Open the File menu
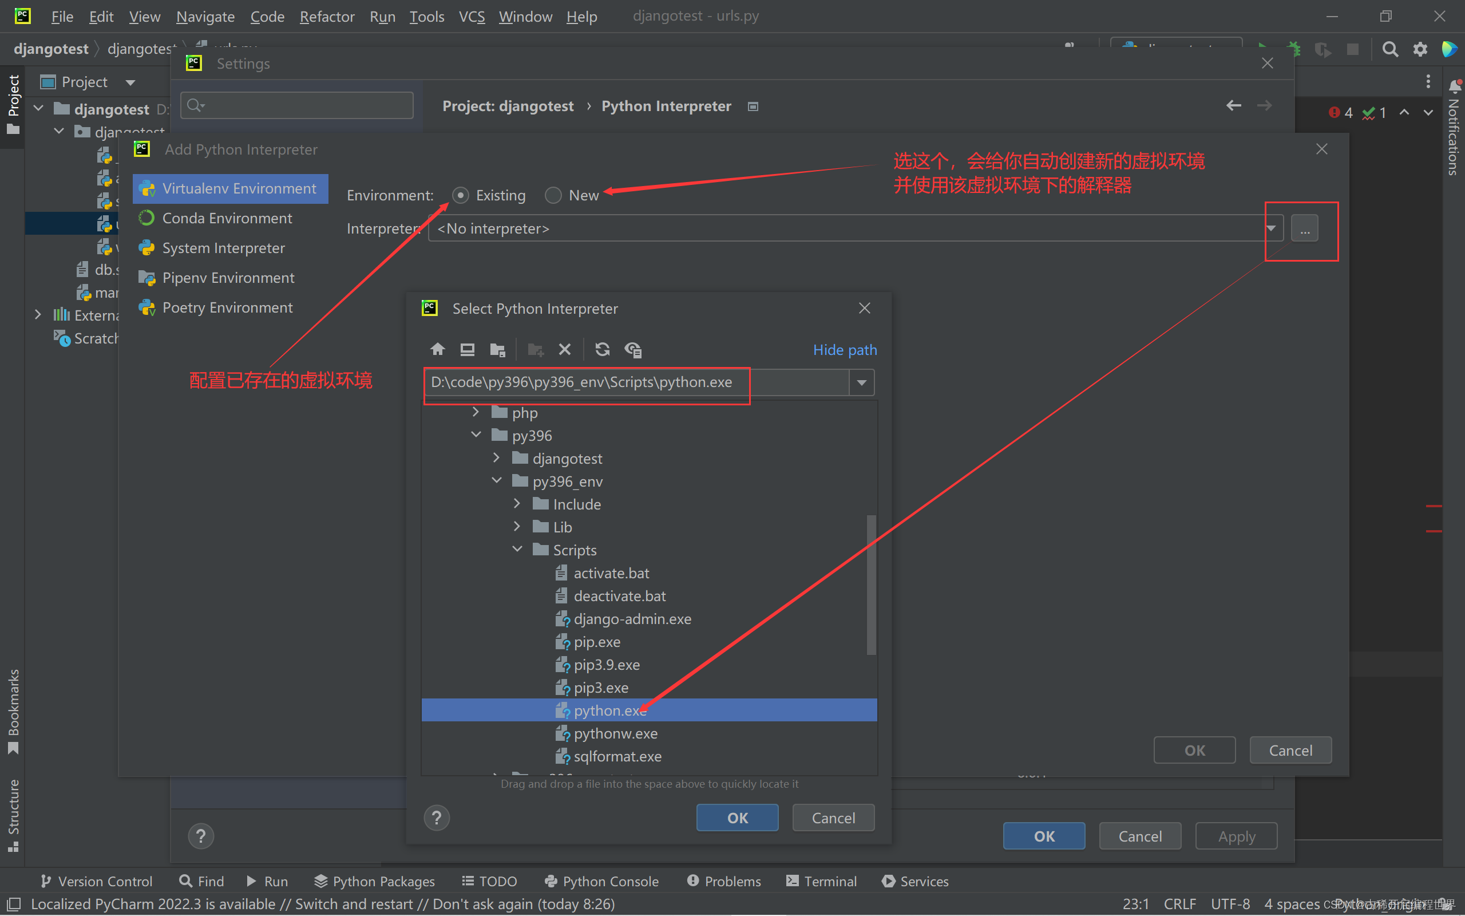 click(62, 17)
